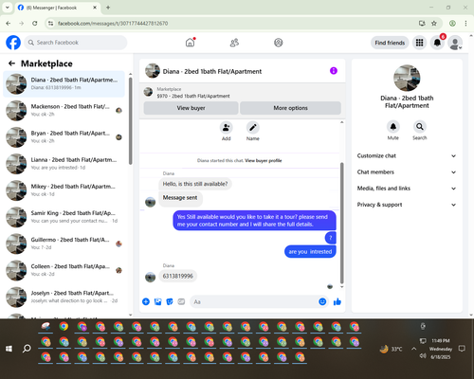
Task: Open the View buyer profile link
Action: 264,160
